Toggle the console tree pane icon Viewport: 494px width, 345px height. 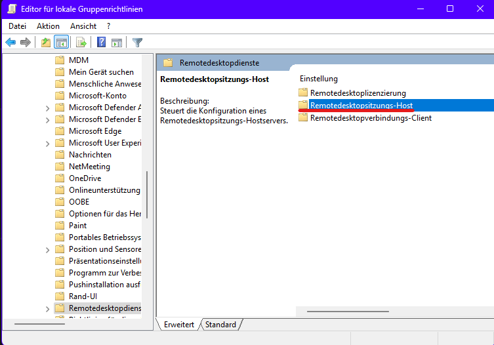(61, 43)
